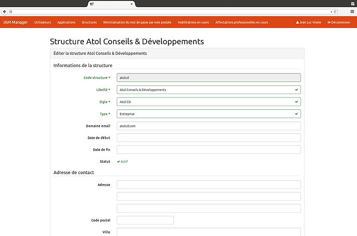Open the browser hamburger menu
The image size is (357, 236).
352,12
